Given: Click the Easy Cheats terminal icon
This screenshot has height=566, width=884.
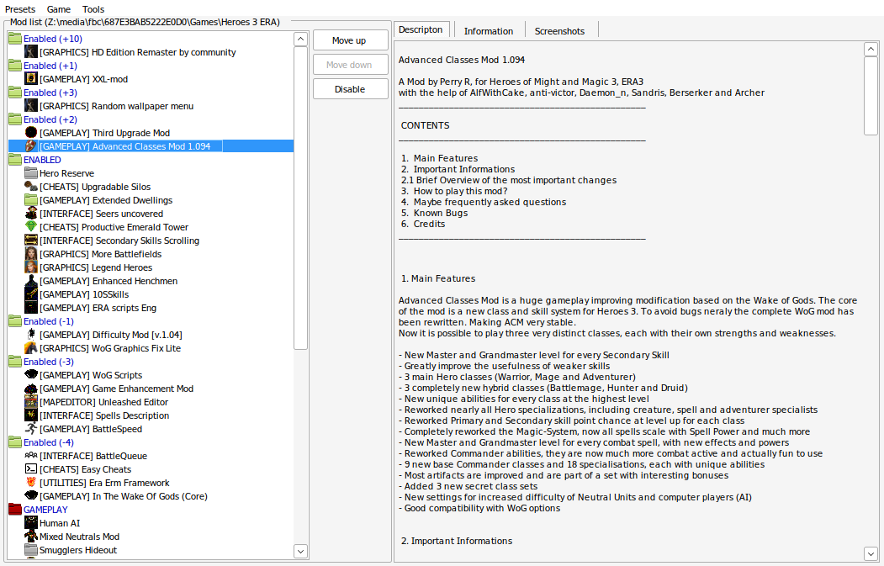Looking at the screenshot, I should point(31,469).
